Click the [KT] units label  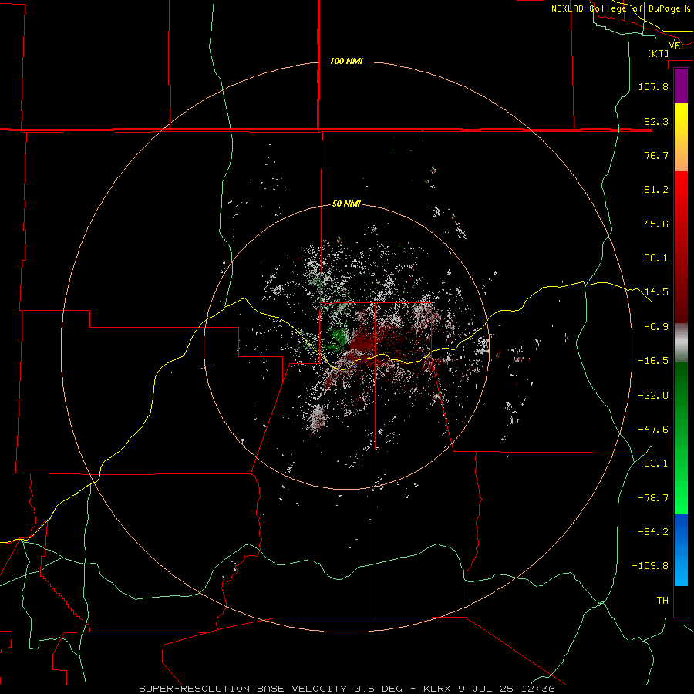pos(659,53)
